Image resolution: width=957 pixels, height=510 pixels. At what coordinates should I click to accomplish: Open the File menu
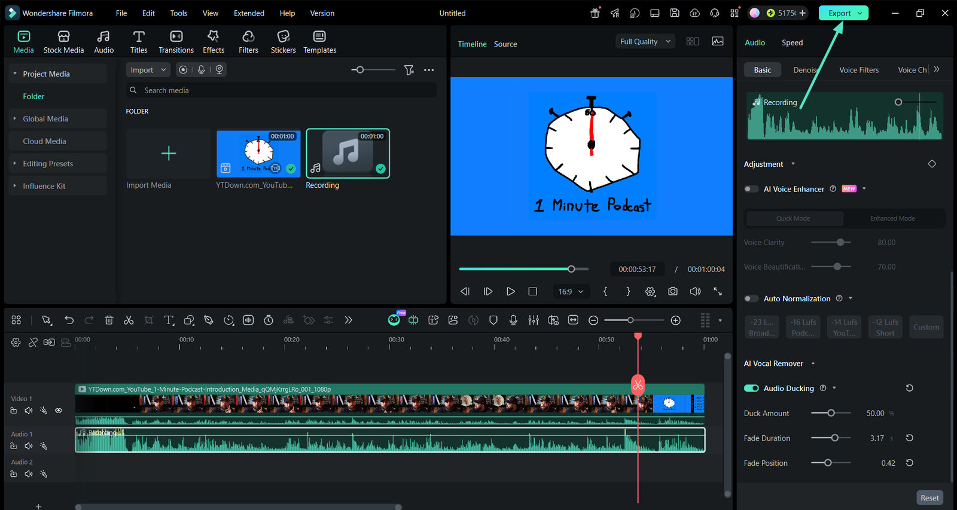pyautogui.click(x=121, y=13)
